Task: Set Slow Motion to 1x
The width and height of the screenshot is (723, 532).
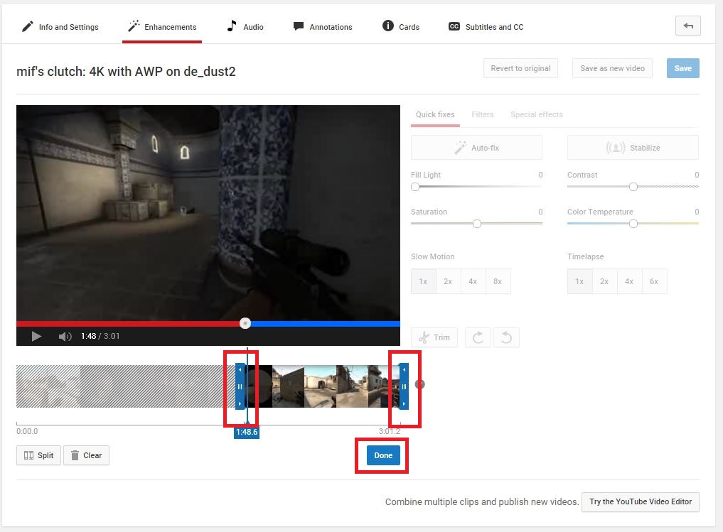Action: pyautogui.click(x=423, y=281)
